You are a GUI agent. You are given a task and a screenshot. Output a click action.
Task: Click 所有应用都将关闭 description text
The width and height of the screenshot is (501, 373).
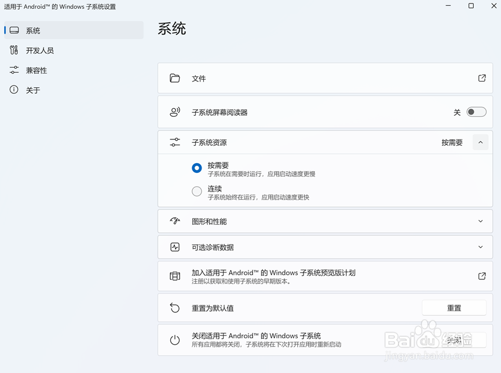pos(266,345)
